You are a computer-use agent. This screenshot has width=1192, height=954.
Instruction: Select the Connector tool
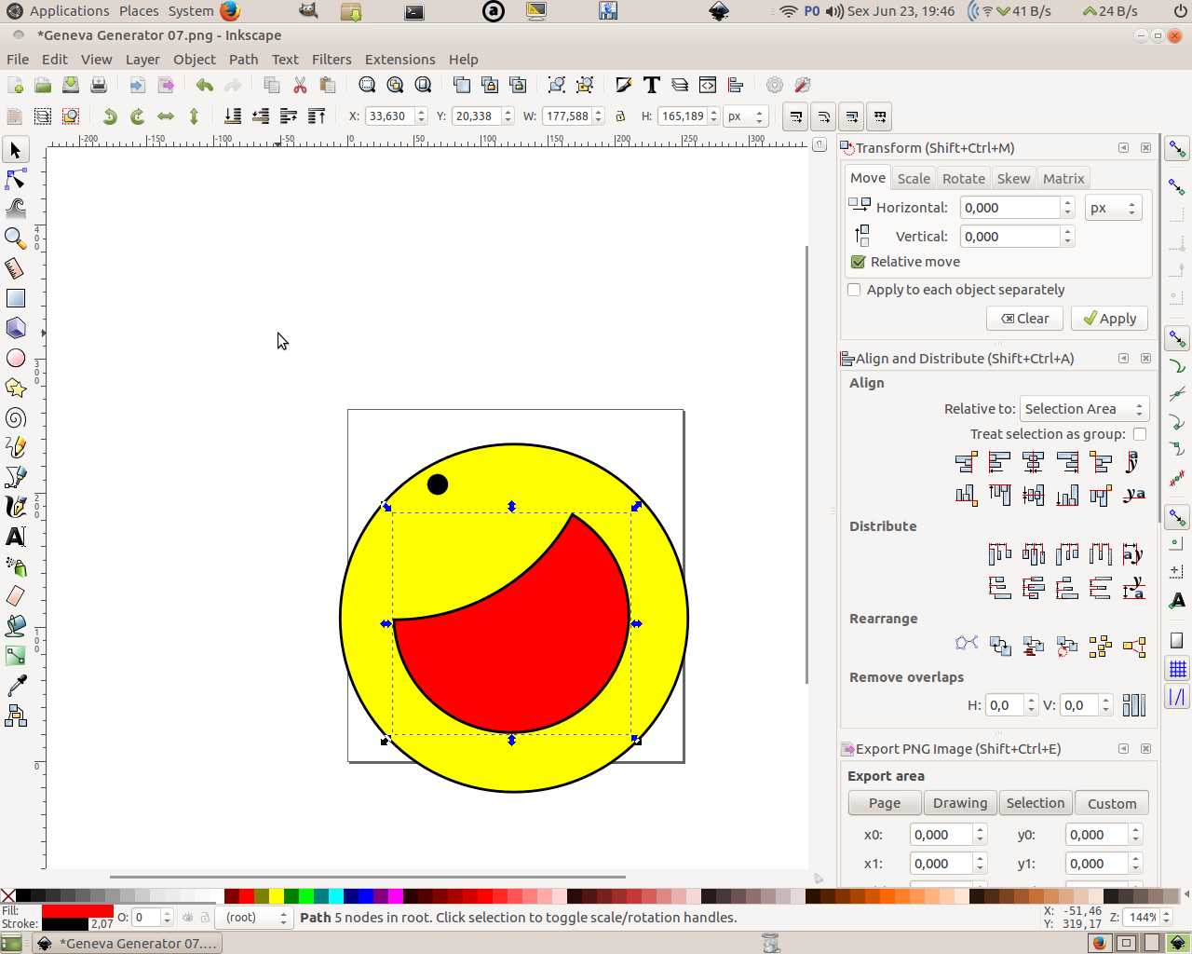pos(16,715)
